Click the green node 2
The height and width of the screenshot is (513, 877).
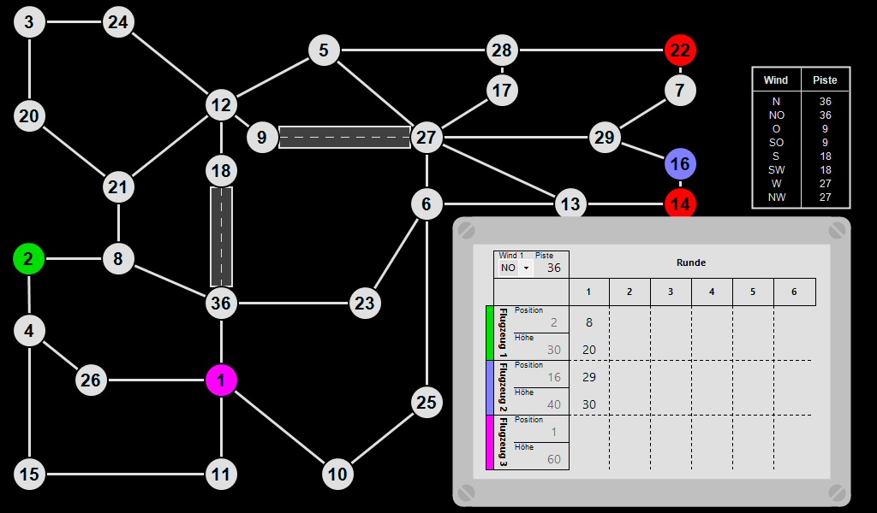29,258
